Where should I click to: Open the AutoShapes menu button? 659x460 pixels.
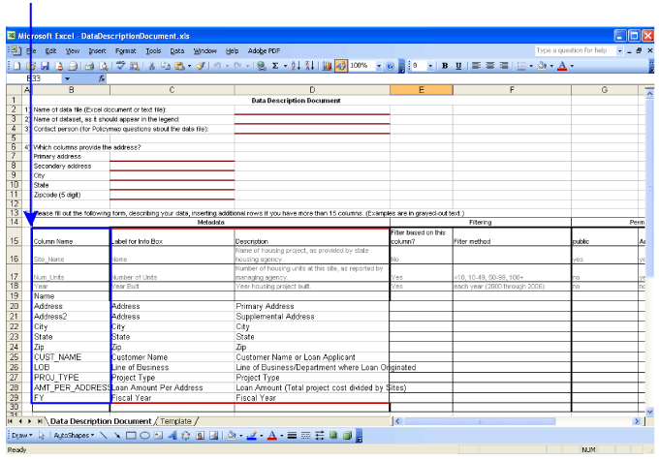click(x=74, y=436)
